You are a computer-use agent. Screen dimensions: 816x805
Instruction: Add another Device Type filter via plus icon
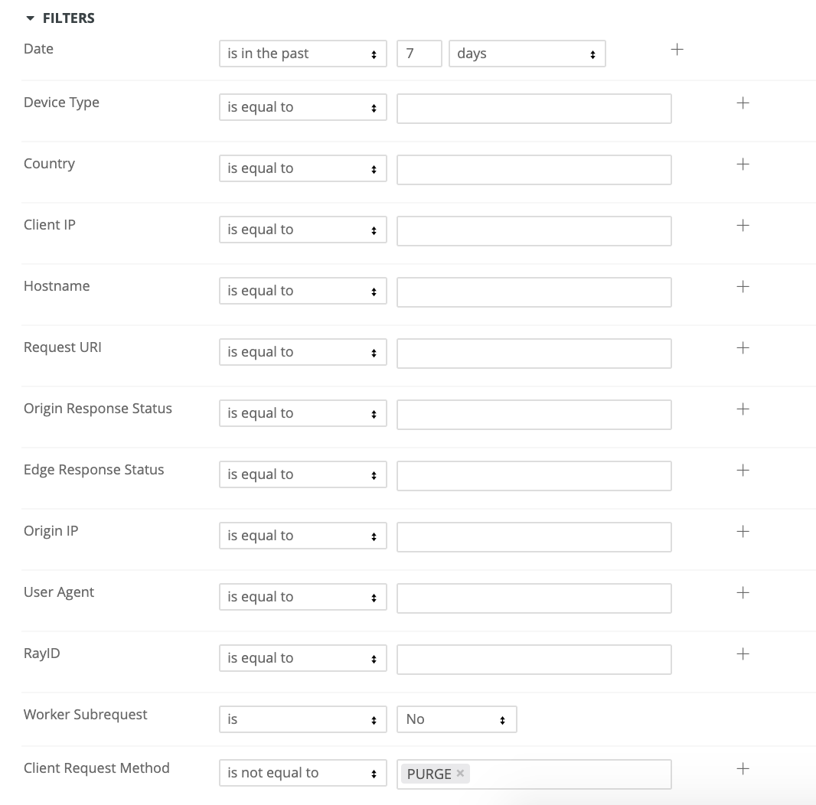point(743,102)
